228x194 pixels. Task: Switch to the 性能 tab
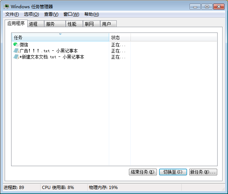click(x=74, y=24)
